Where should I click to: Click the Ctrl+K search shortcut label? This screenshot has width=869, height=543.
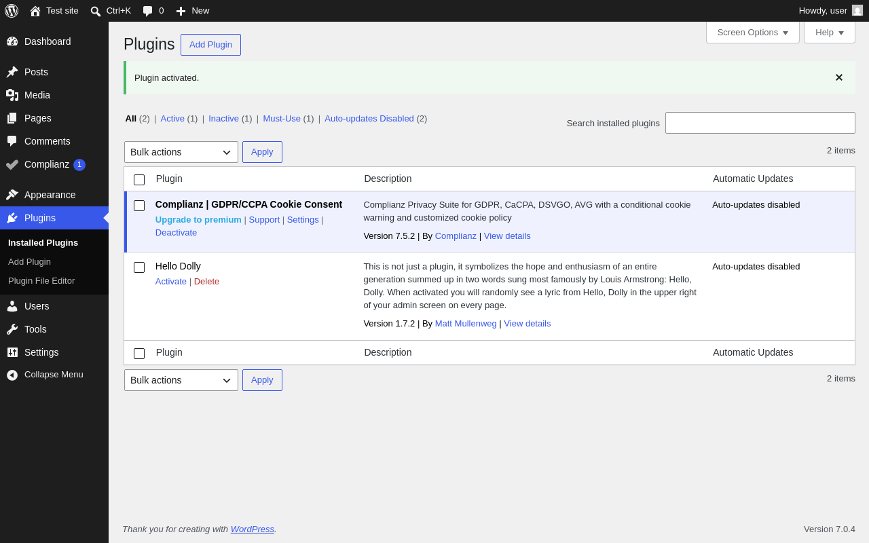[x=119, y=11]
